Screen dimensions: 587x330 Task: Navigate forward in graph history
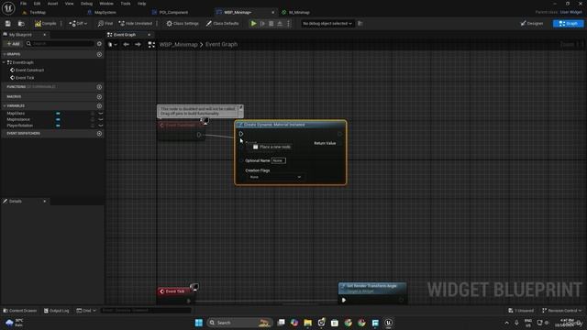[x=138, y=45]
